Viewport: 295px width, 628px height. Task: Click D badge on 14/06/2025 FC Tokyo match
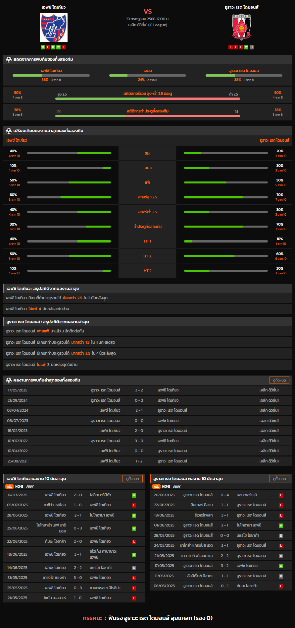pyautogui.click(x=134, y=568)
